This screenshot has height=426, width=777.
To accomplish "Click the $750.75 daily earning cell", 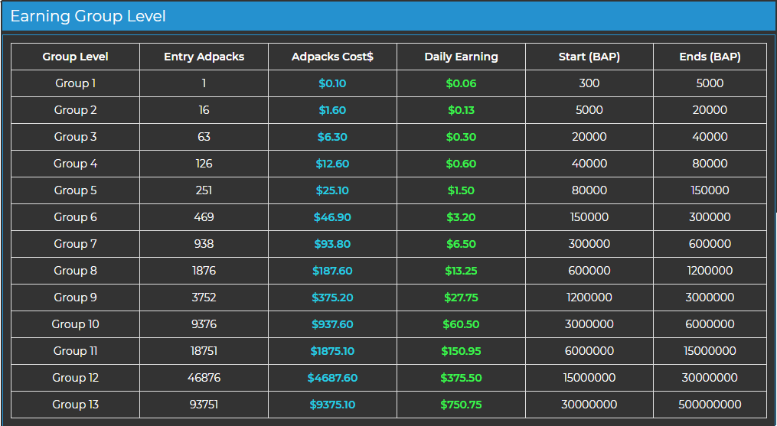I will 461,405.
